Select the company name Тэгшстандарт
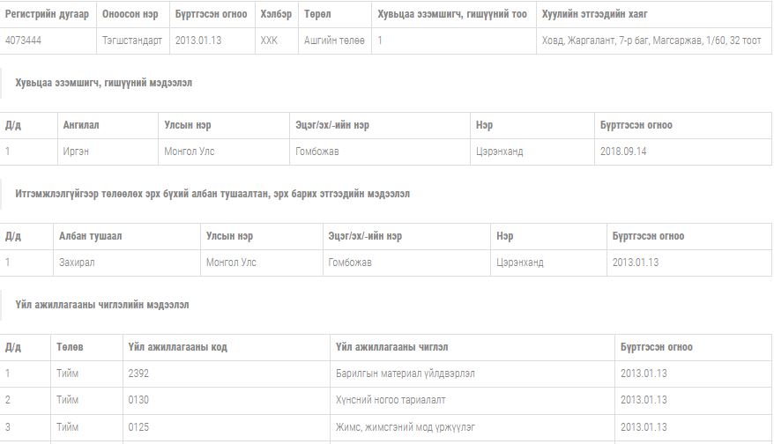 pos(131,41)
